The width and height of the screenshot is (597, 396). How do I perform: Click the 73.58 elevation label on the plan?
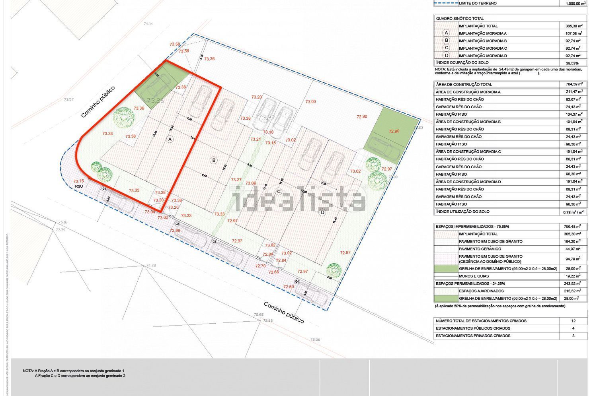pyautogui.click(x=175, y=44)
